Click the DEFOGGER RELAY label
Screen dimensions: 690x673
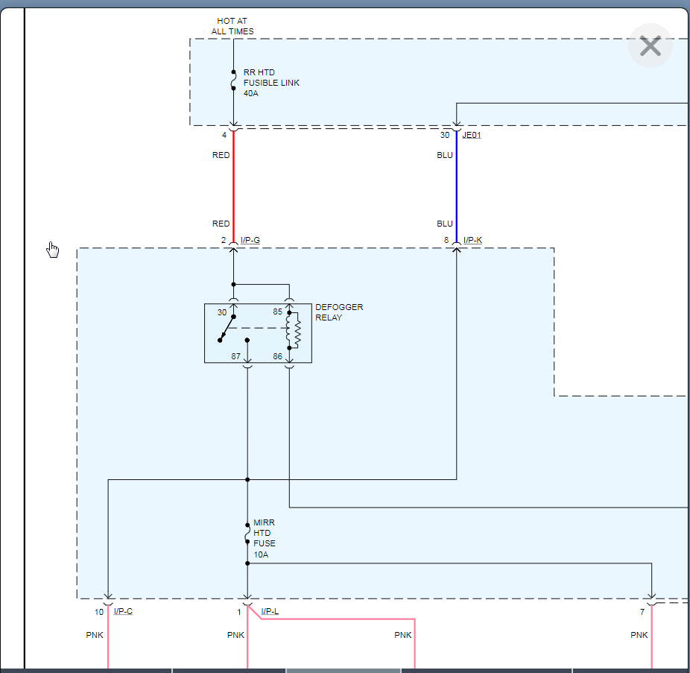(338, 312)
